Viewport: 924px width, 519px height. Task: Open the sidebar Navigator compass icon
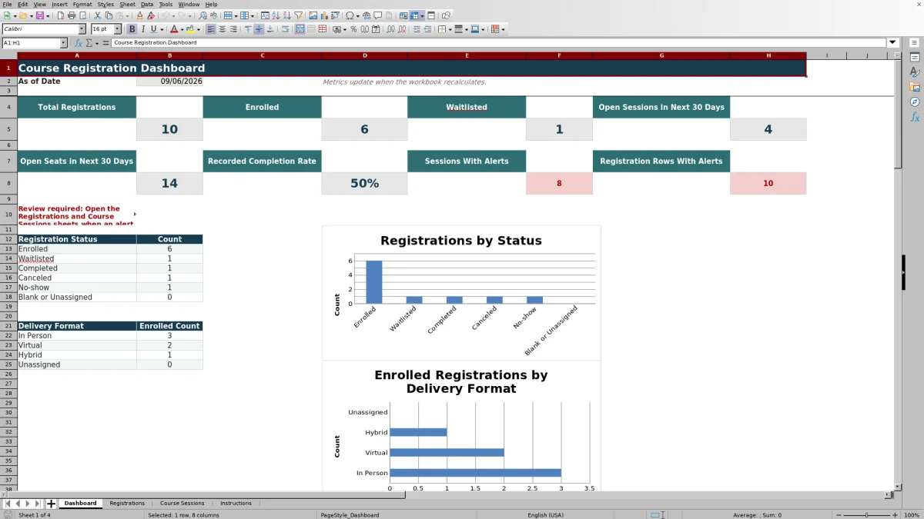pyautogui.click(x=915, y=101)
